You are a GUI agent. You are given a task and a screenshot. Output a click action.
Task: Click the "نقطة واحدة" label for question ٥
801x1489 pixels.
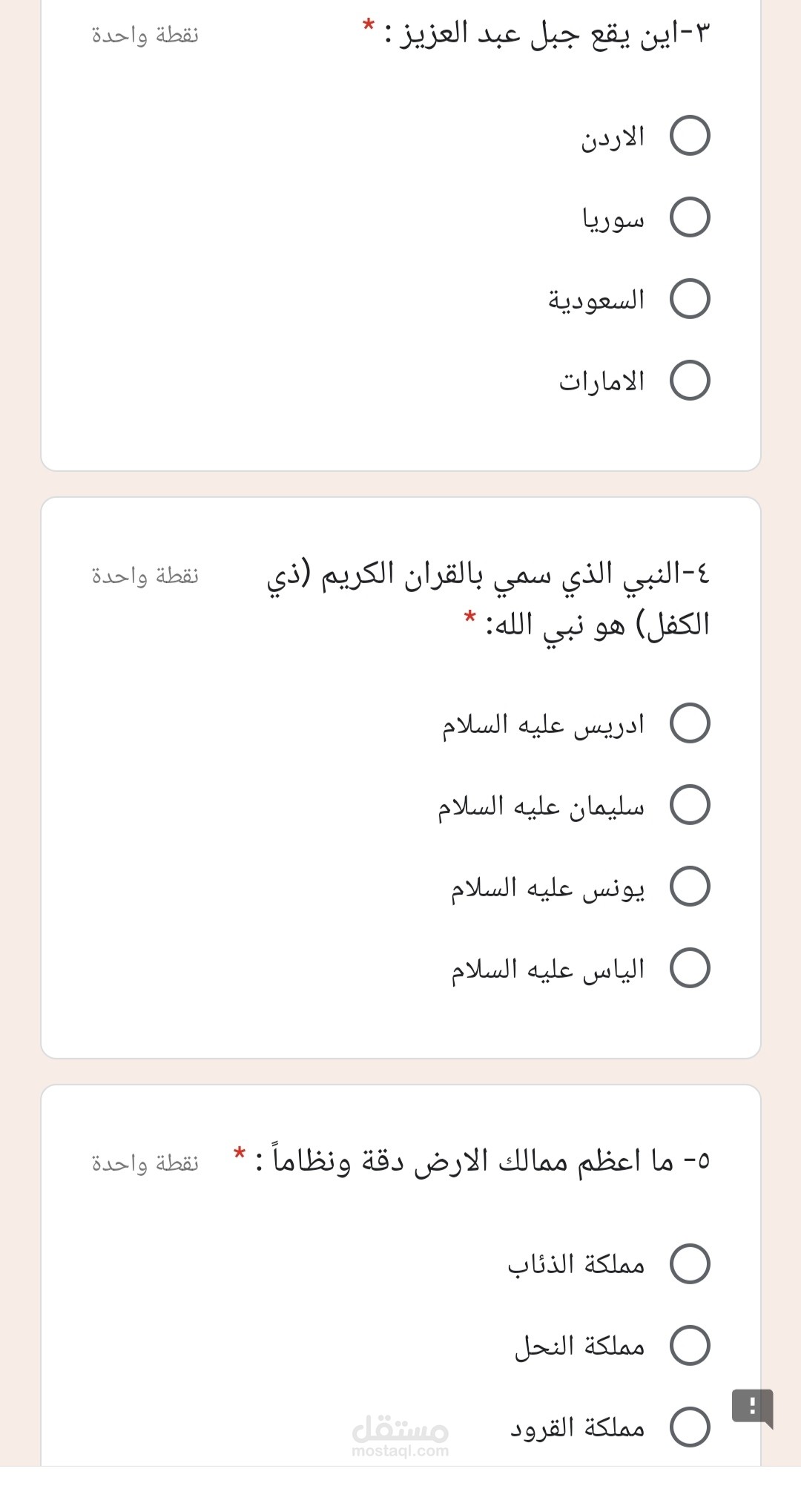pyautogui.click(x=145, y=1163)
